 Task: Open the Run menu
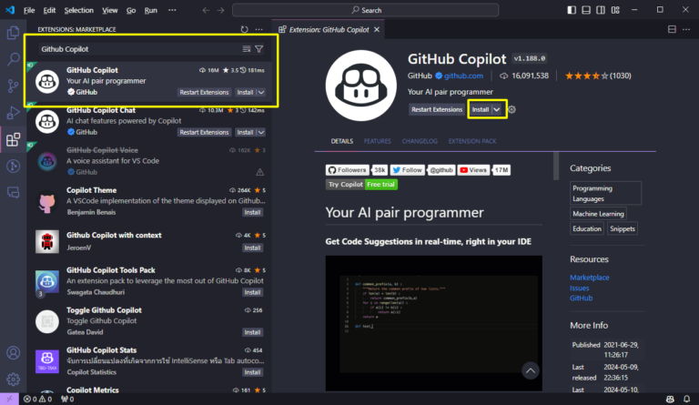pyautogui.click(x=151, y=10)
